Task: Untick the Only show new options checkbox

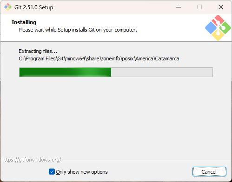Action: coord(52,172)
